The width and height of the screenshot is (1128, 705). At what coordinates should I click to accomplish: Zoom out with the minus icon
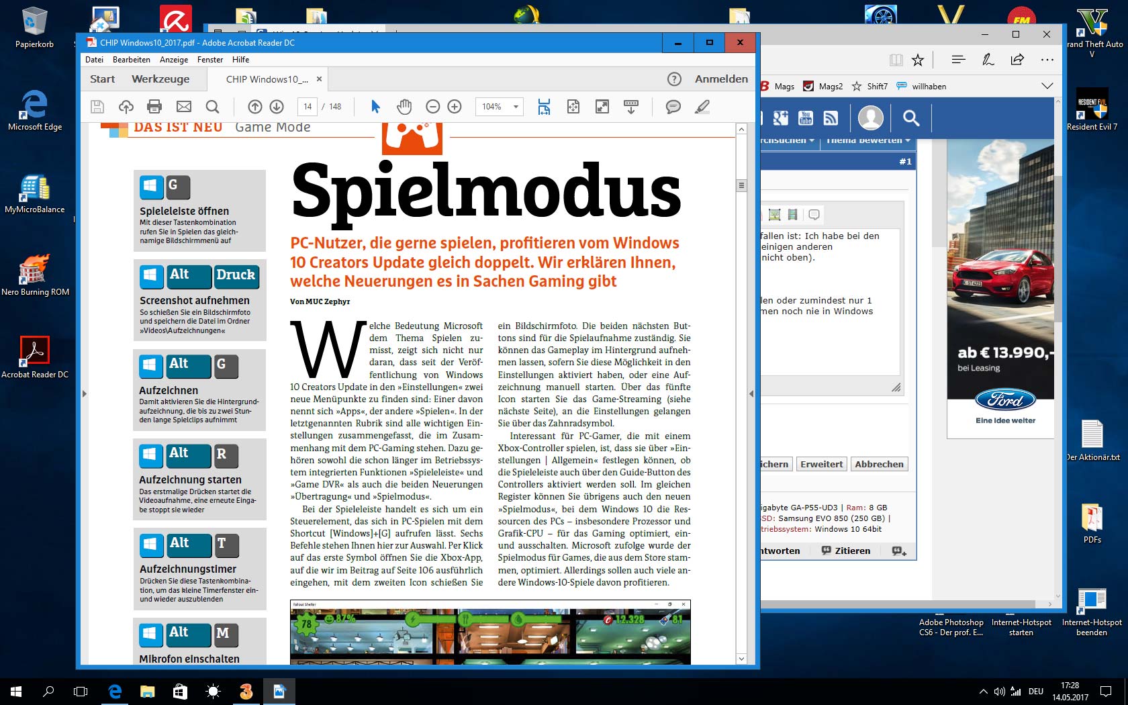433,107
